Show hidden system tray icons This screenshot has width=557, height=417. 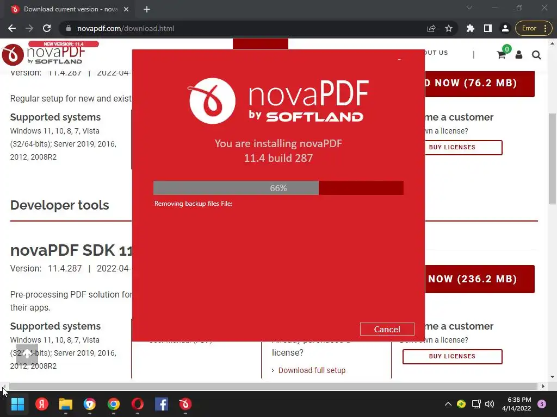pyautogui.click(x=448, y=404)
